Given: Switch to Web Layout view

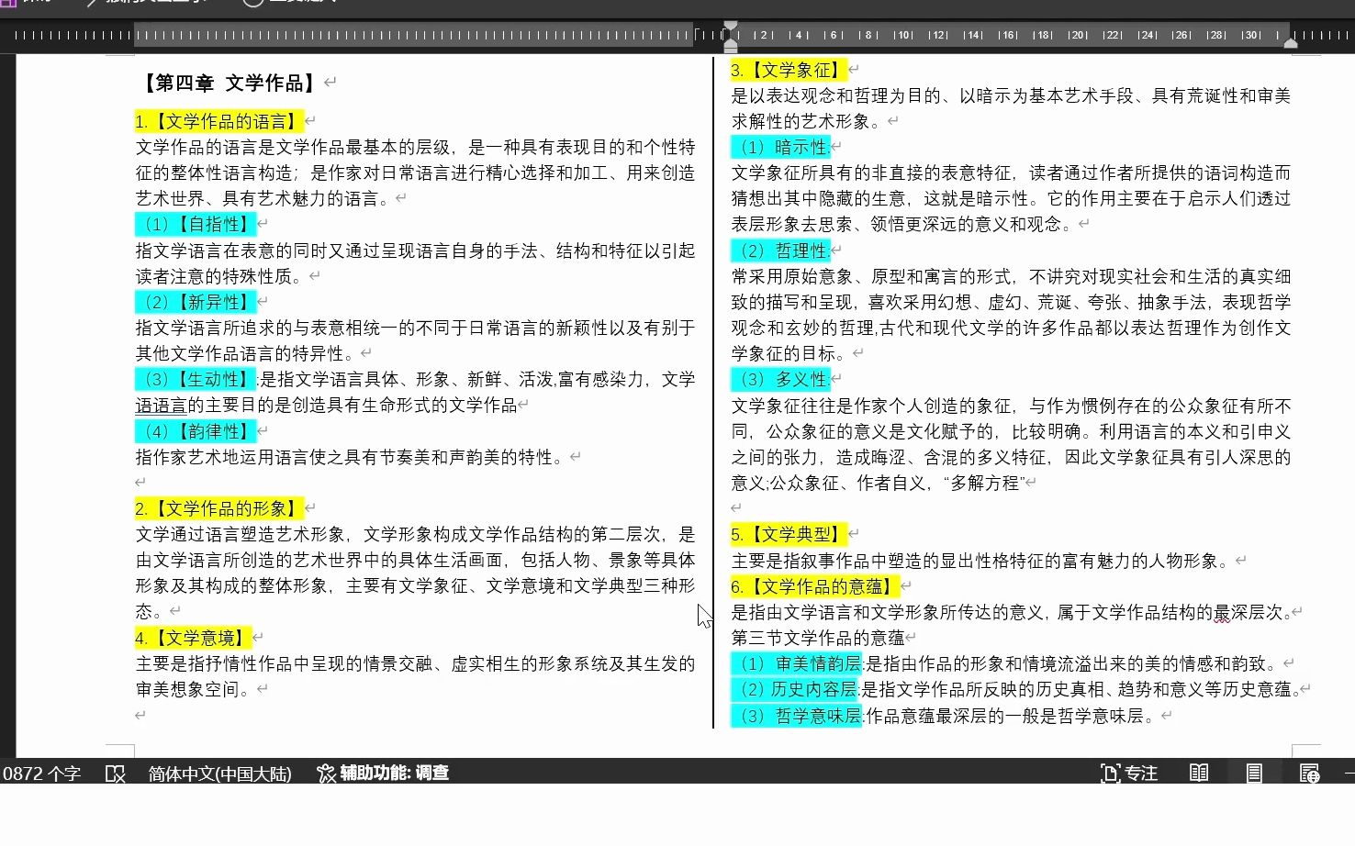Looking at the screenshot, I should click(1310, 774).
